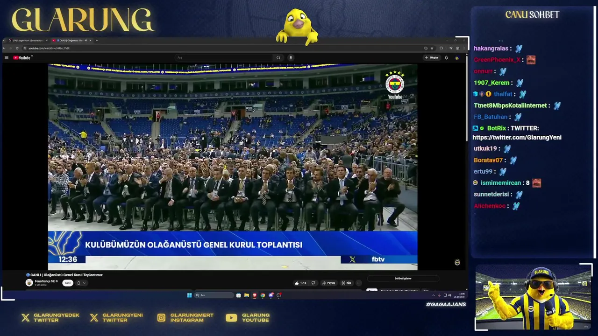Click chat username Ttnet8MbpsKotaliInternet
Viewport: 598px width, 336px height.
[x=510, y=105]
